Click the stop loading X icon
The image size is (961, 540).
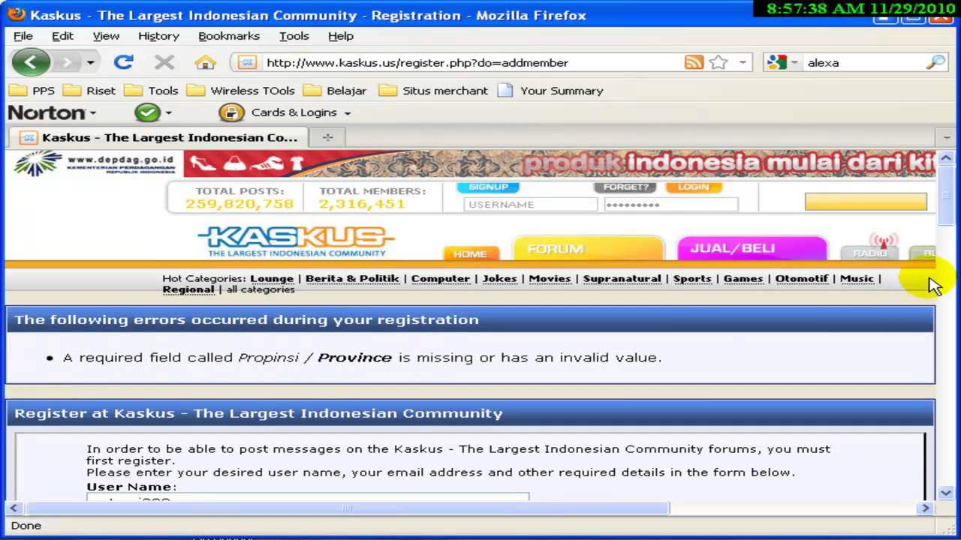click(x=164, y=62)
